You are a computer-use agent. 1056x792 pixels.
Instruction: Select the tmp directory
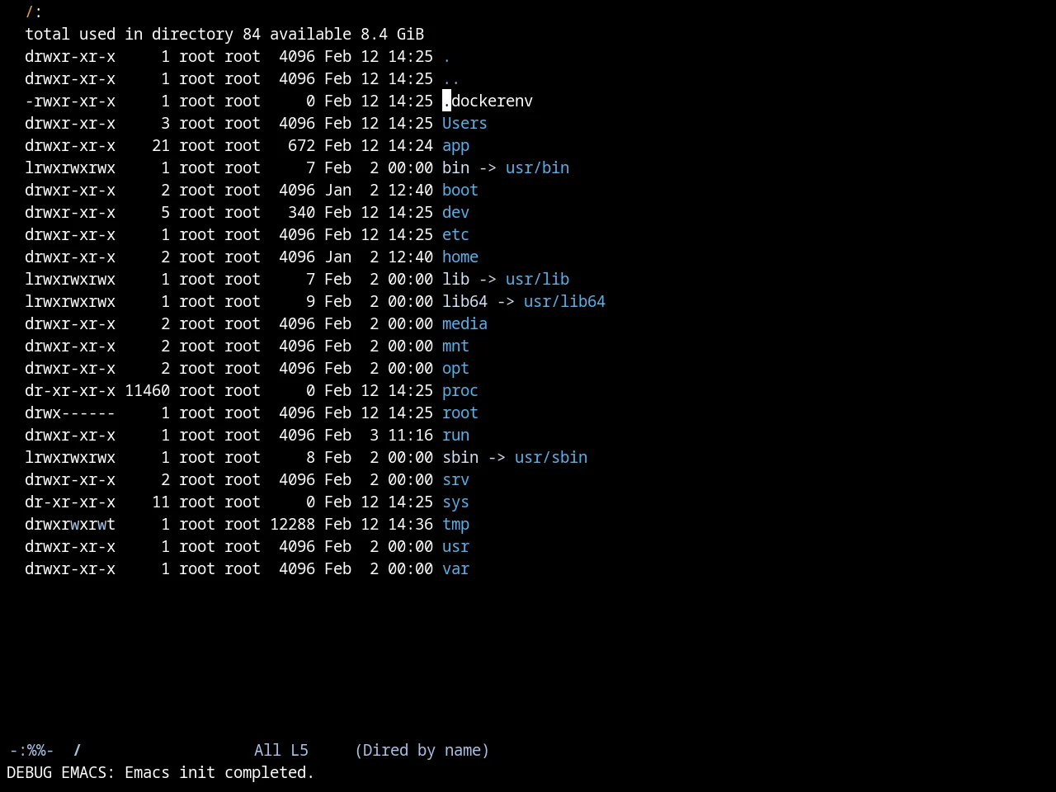(455, 524)
